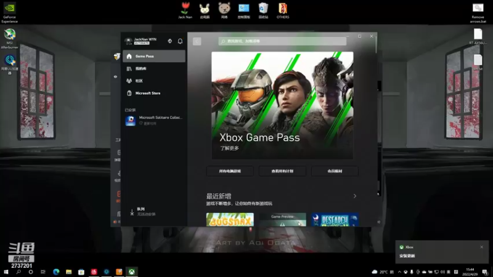The height and width of the screenshot is (277, 493).
Task: Open the OTHERS folder desktop icon
Action: (x=283, y=10)
